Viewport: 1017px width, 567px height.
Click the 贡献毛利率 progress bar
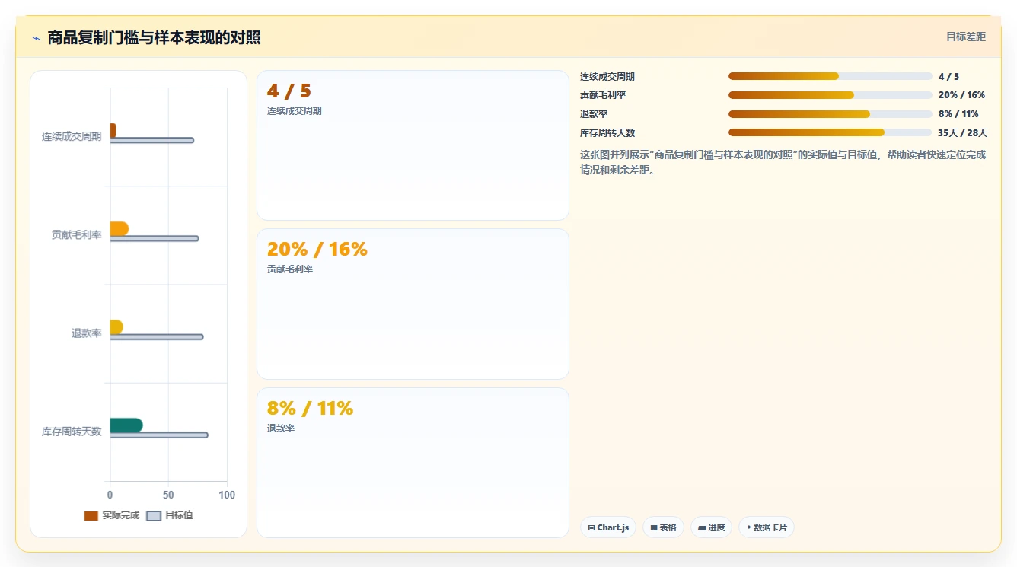tap(830, 95)
